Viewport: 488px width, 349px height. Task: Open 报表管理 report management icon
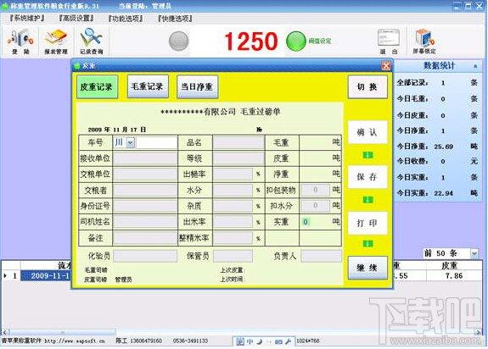(56, 42)
